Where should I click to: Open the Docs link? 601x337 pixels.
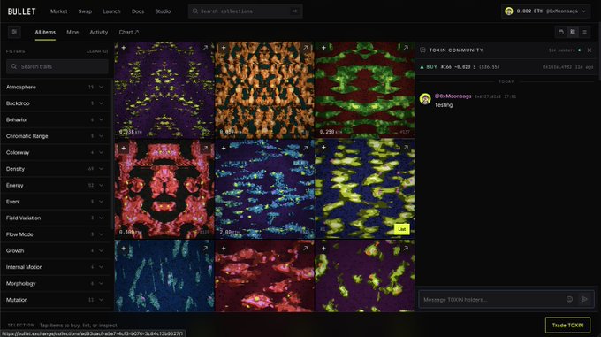138,11
